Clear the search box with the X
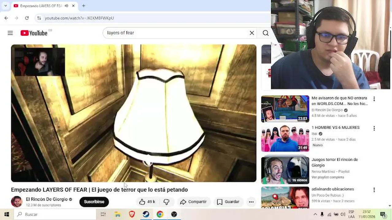The height and width of the screenshot is (220, 392). 252,33
